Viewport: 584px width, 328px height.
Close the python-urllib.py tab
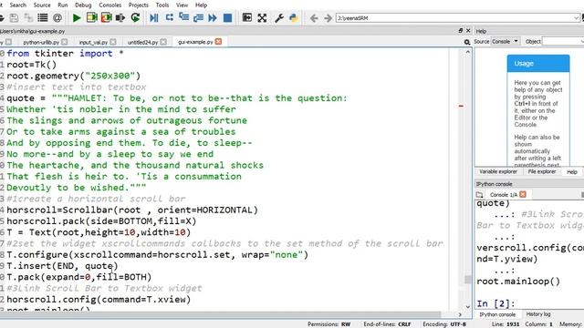[x=65, y=42]
